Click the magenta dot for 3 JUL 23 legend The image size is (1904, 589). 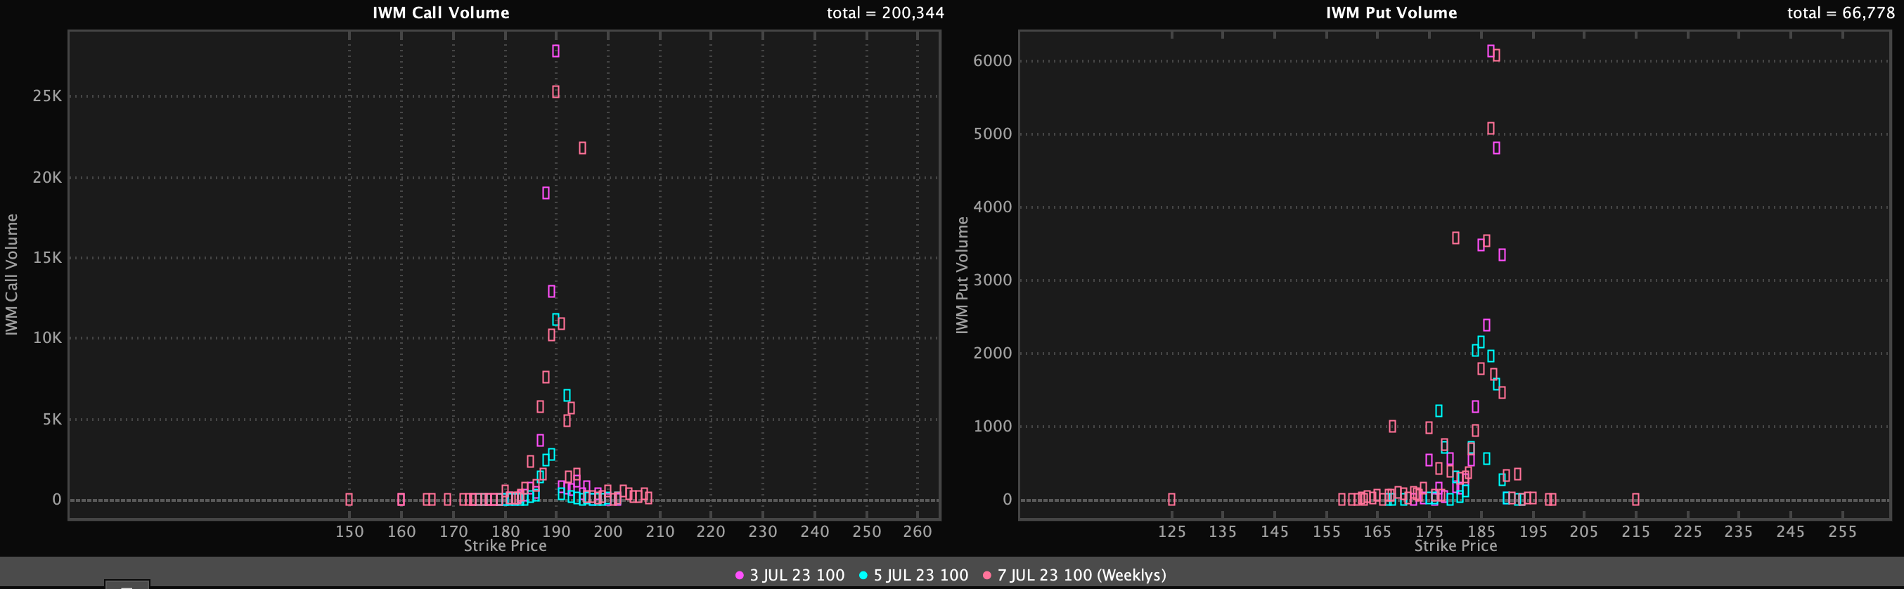pos(739,575)
